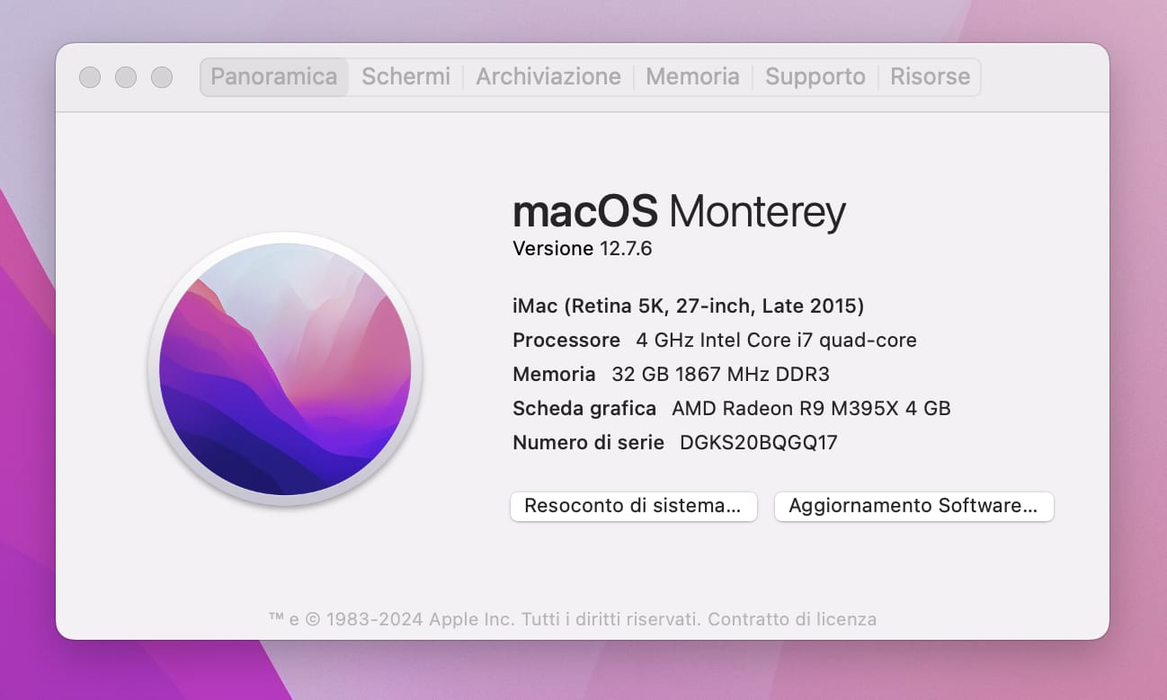Click Aggiornamento Software button
The width and height of the screenshot is (1167, 700).
pos(913,506)
